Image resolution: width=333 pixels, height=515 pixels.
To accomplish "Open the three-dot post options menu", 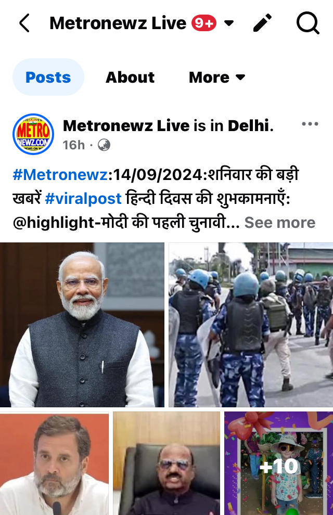I will (310, 124).
